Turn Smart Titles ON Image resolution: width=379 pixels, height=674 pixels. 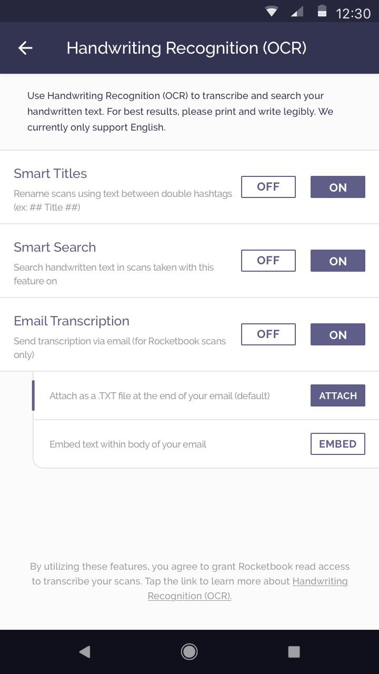coord(338,187)
